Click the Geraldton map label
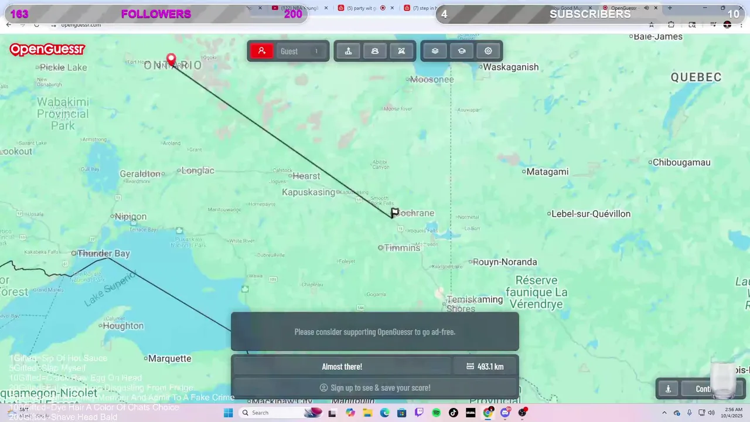This screenshot has width=750, height=422. (140, 174)
